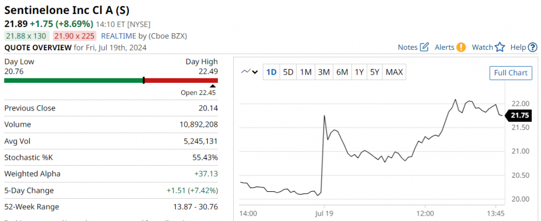The image size is (541, 221).
Task: Click the bid price 21.88 x 130 box
Action: click(27, 36)
